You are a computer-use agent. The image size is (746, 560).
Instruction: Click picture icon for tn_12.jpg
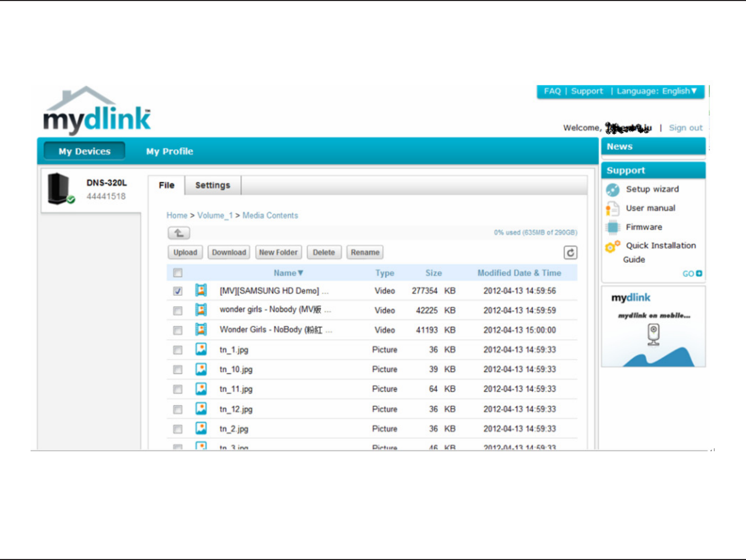pos(201,409)
